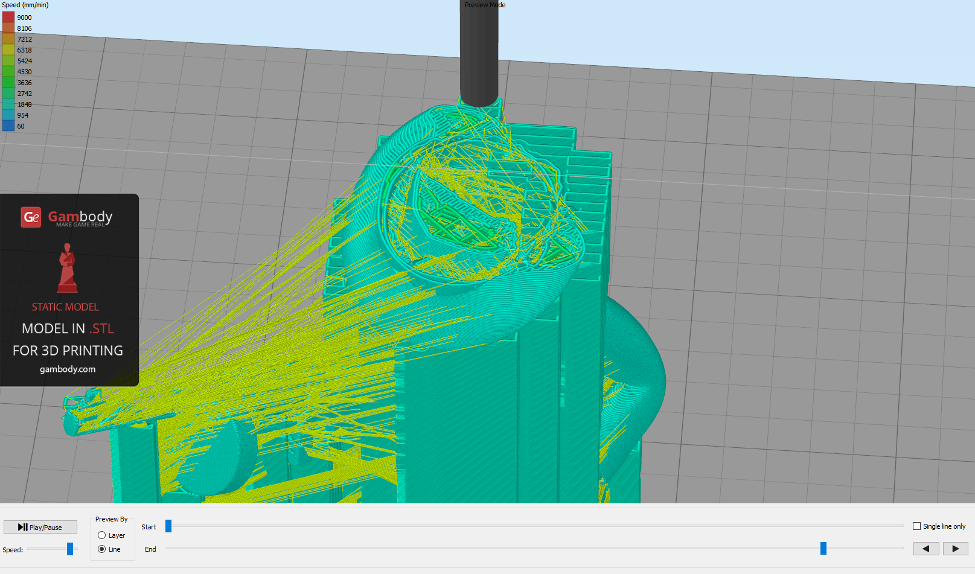Click the Start slider handle
The image size is (975, 574).
(x=168, y=526)
